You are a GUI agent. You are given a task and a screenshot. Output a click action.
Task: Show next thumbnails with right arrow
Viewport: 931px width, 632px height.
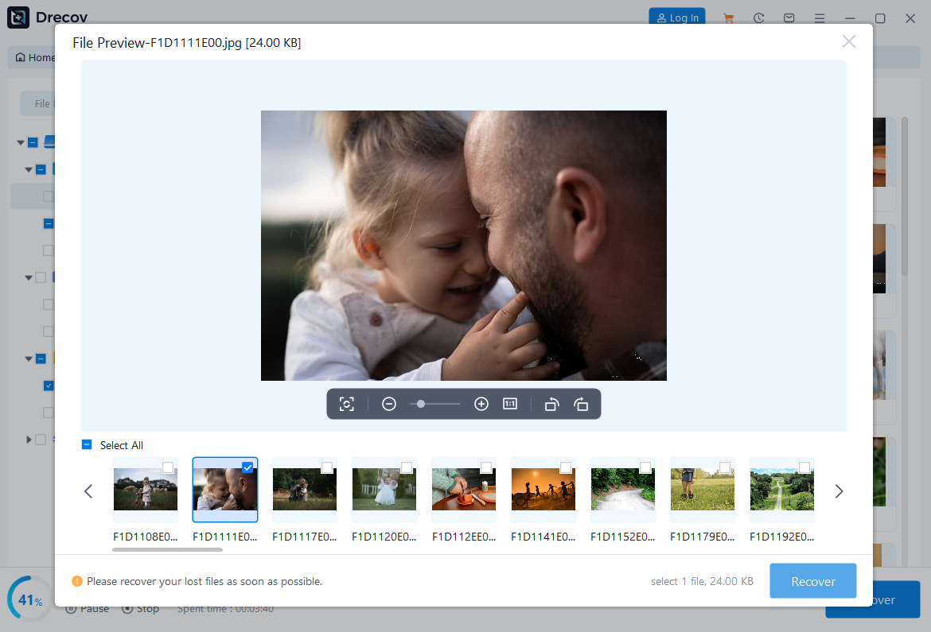[x=839, y=491]
